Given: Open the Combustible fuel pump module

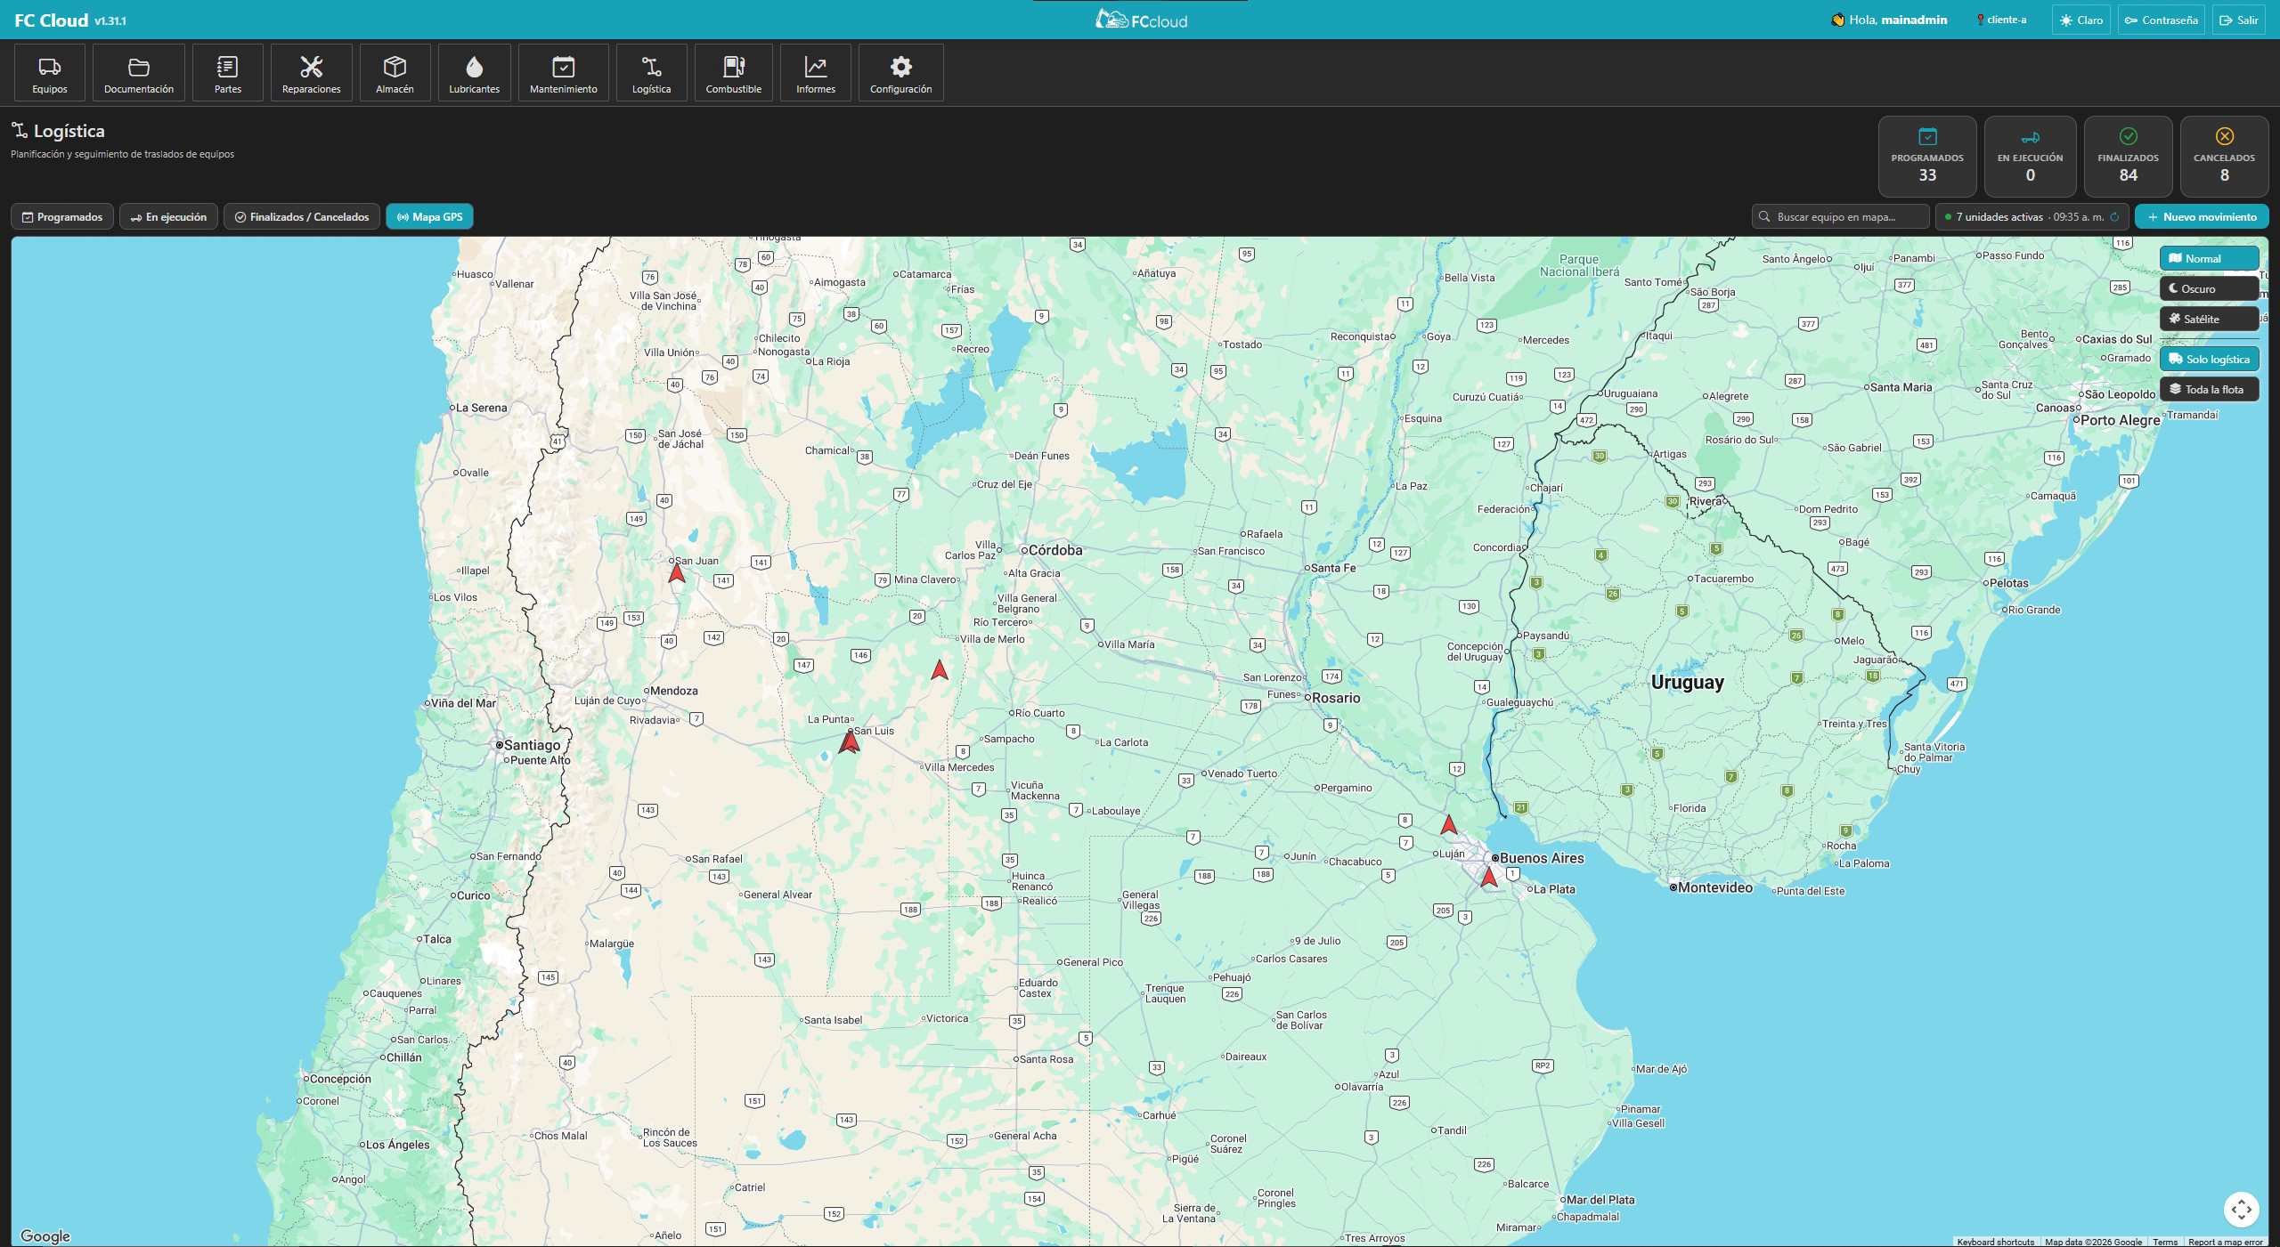Looking at the screenshot, I should coord(734,73).
